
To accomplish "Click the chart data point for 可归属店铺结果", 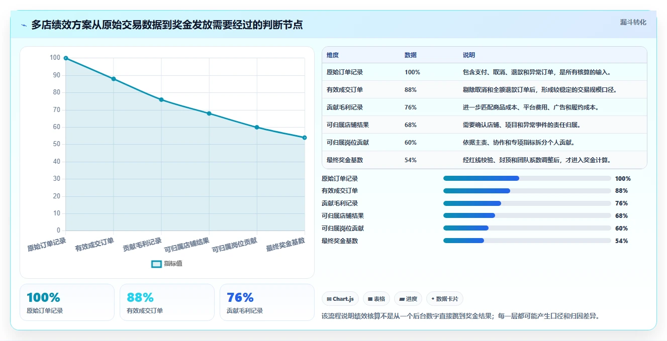I will tap(209, 113).
